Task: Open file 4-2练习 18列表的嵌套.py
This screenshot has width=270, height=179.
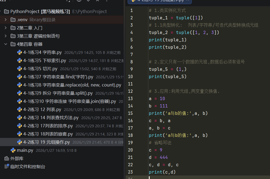Action: click(x=48, y=134)
